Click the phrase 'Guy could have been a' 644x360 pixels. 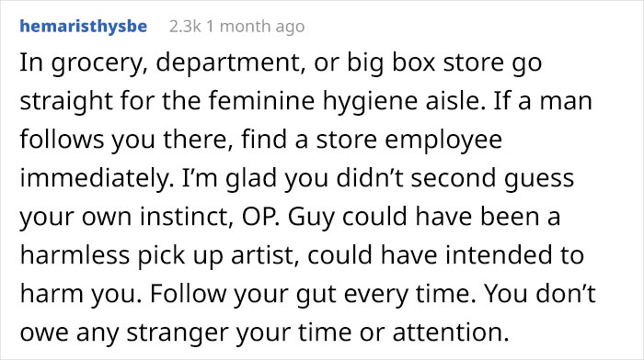pos(424,218)
